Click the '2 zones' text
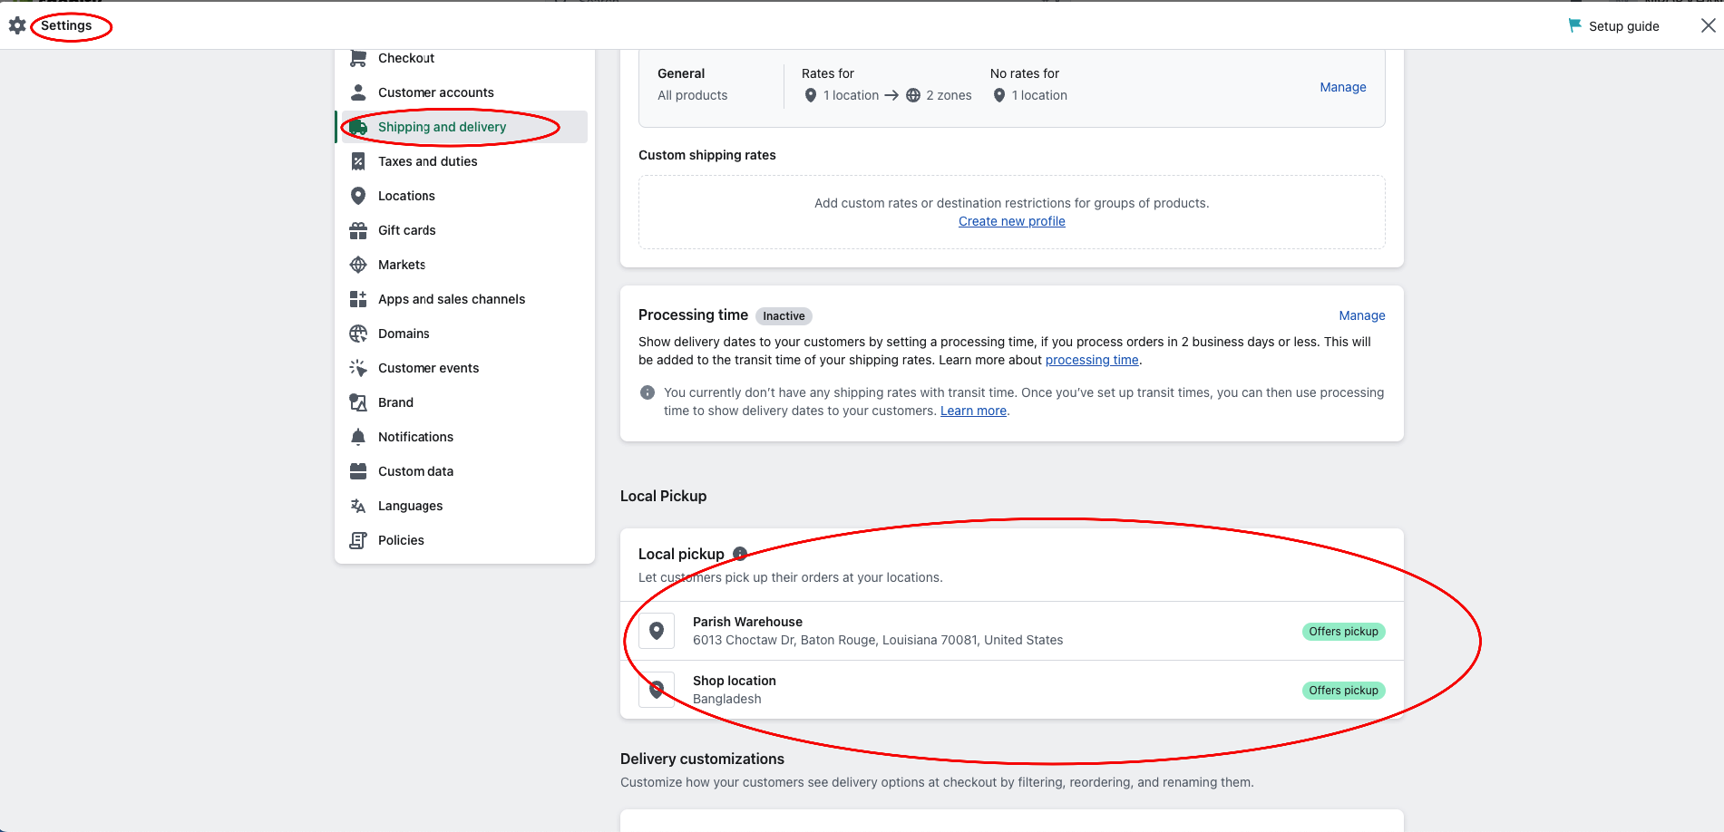Screen dimensions: 1724x832 949,95
